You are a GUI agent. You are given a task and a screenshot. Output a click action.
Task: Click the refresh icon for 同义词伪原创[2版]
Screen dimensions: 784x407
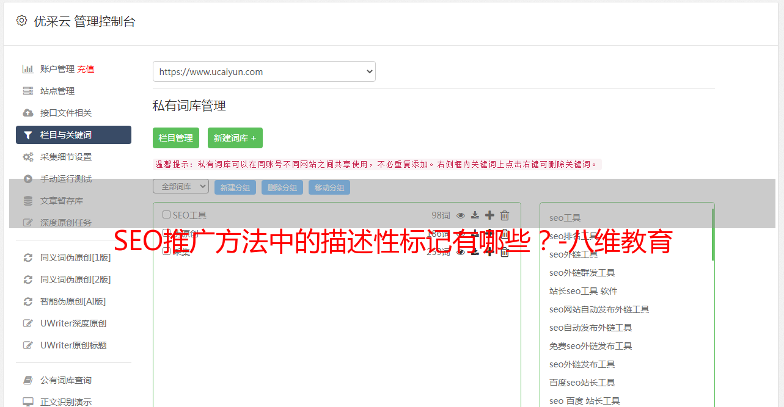[x=28, y=279]
